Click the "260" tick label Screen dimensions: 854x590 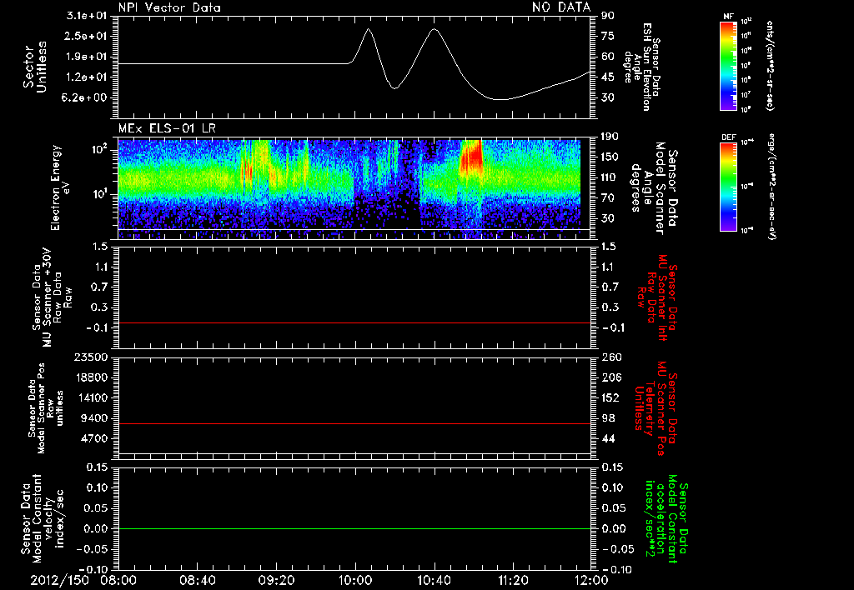tap(610, 357)
